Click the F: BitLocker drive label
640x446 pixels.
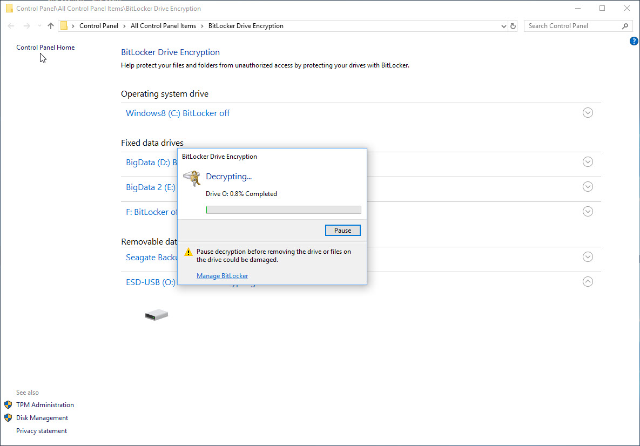[151, 212]
